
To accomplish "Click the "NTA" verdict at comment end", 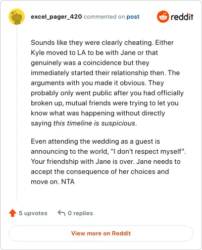I will coord(68,181).
